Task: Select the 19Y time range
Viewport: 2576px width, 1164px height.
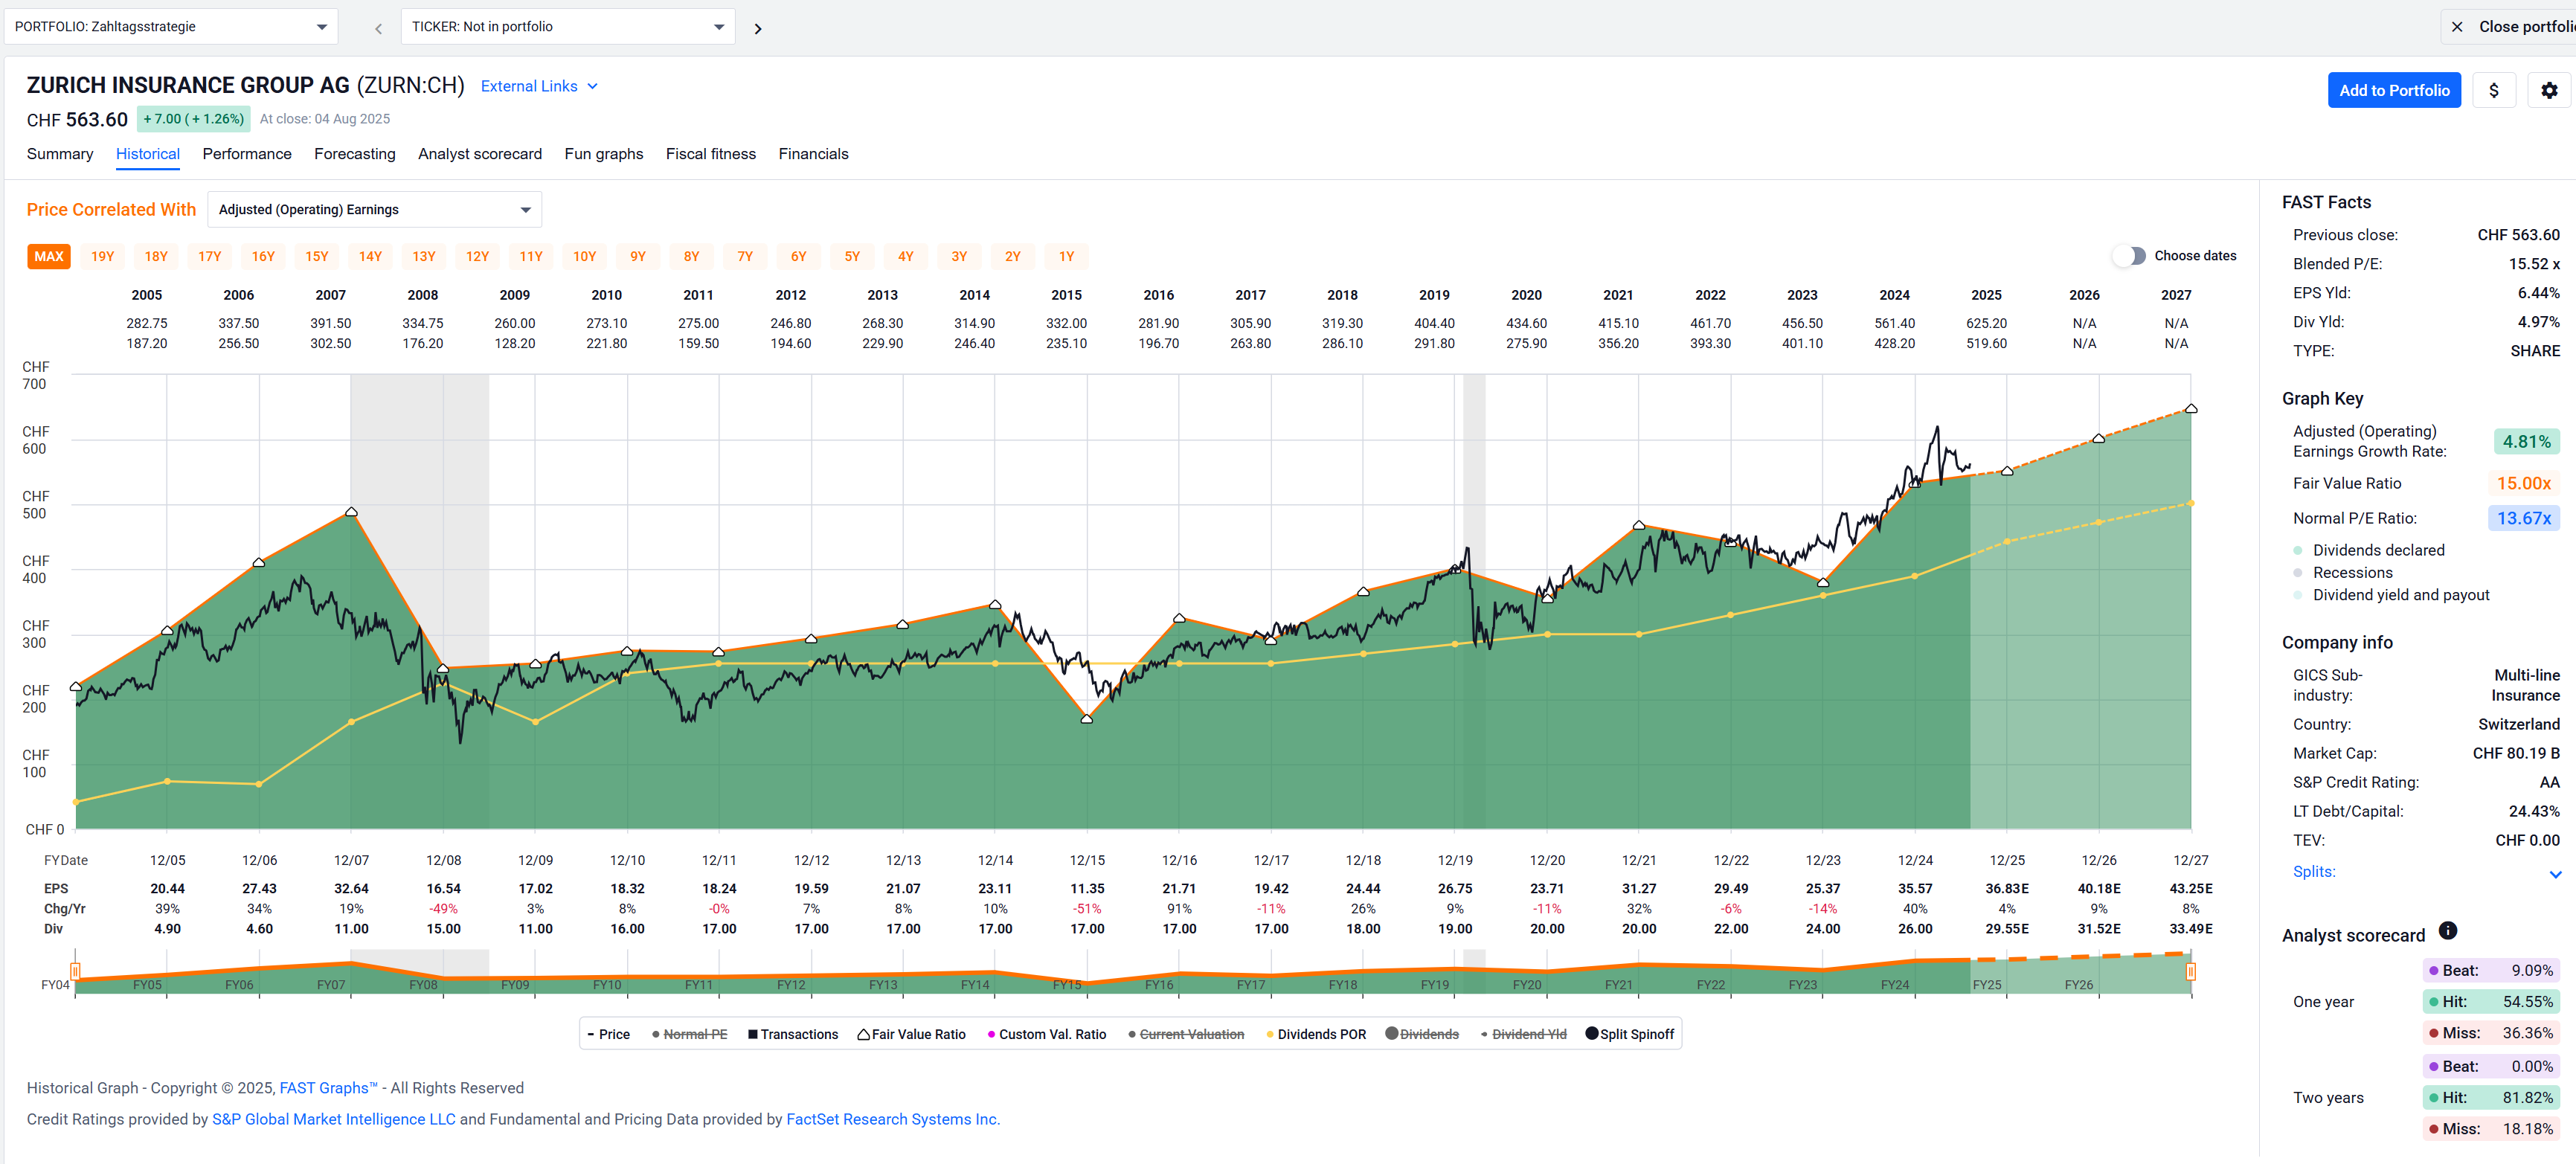Action: (103, 257)
